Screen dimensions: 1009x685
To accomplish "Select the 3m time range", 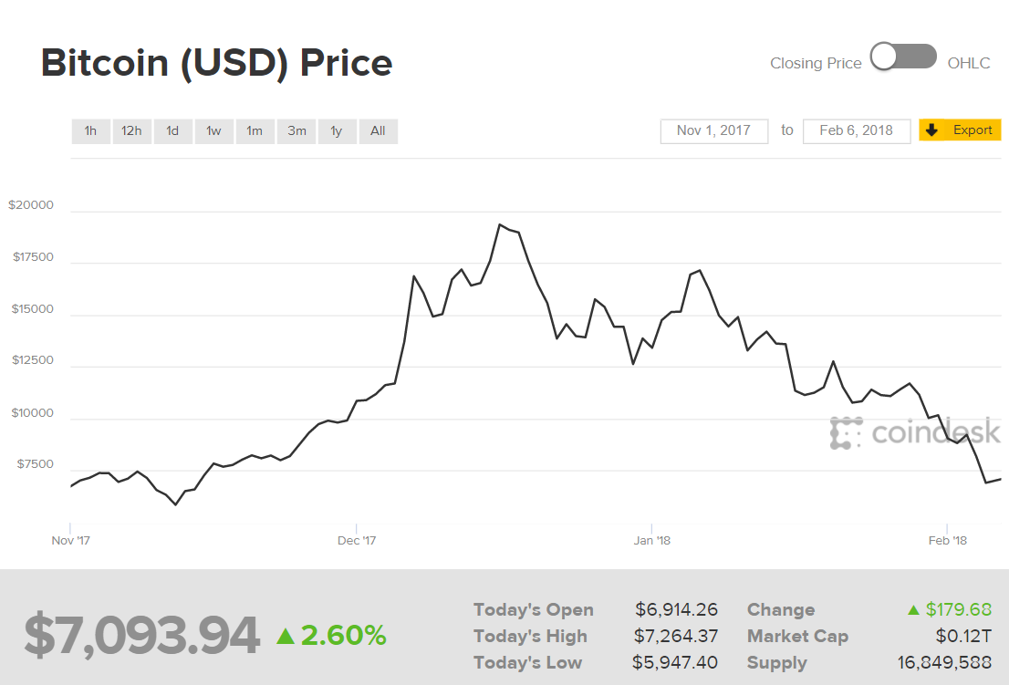I will coord(296,130).
